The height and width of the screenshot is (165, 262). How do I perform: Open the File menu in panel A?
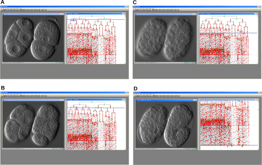[1, 8]
